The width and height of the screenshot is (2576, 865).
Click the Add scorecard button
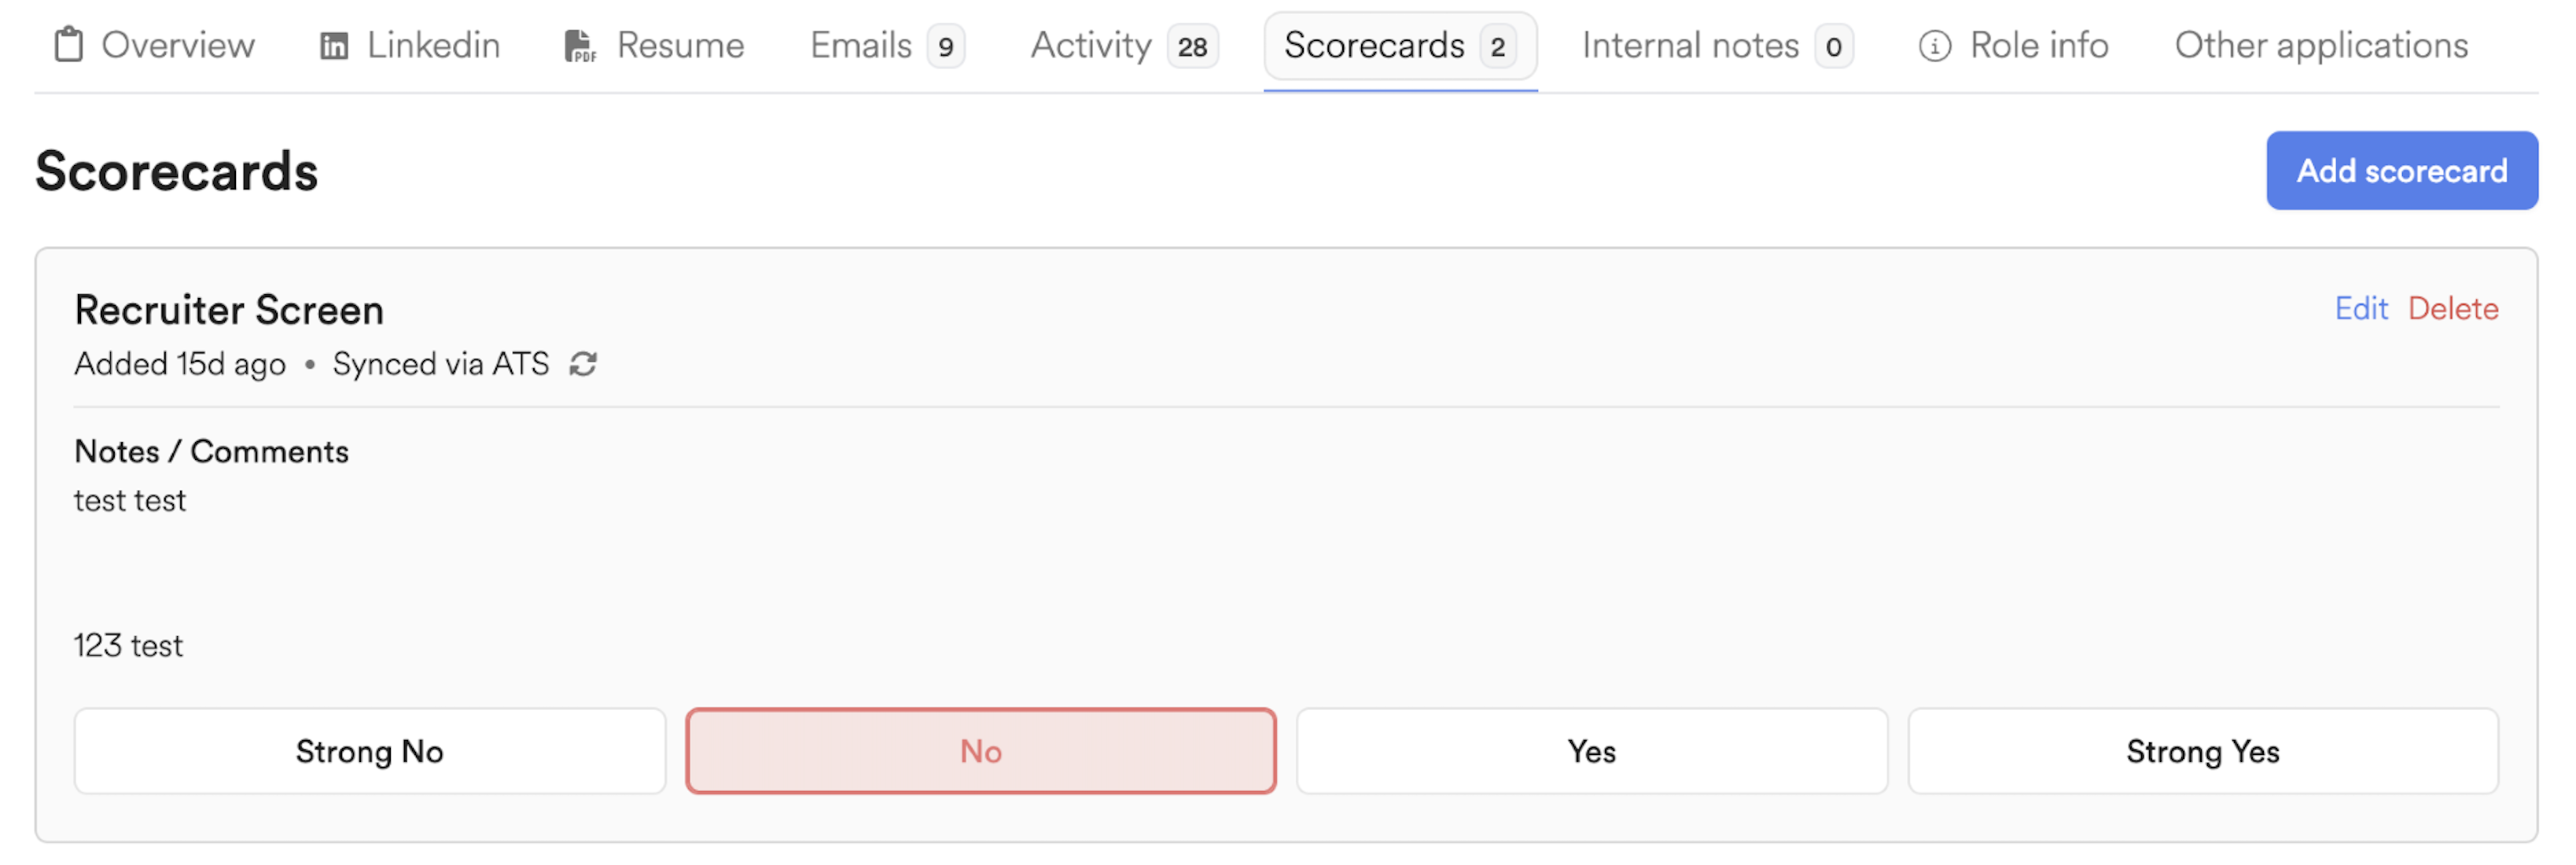[2401, 171]
